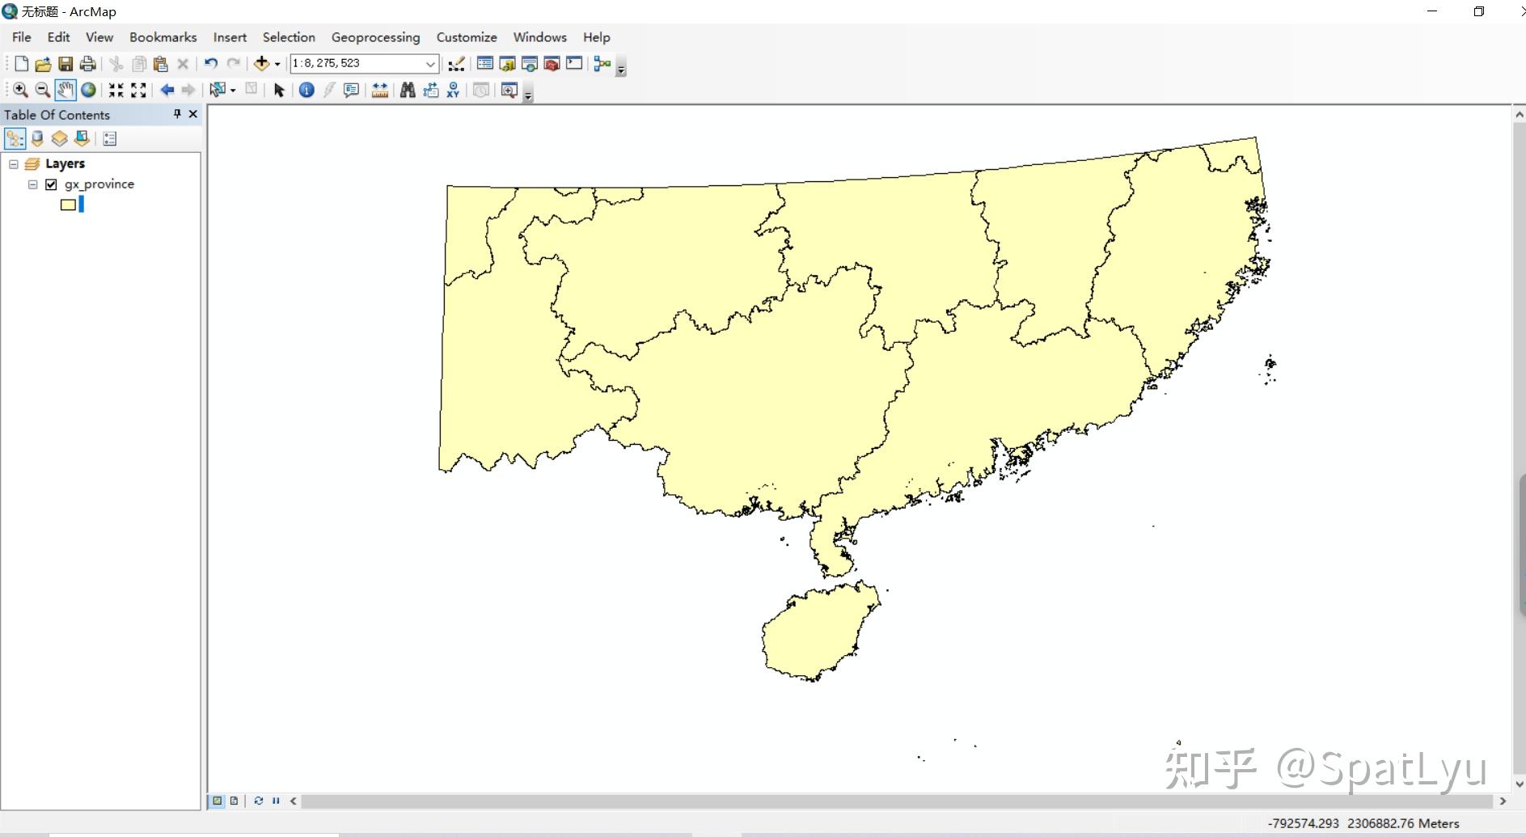
Task: Undo the last action
Action: [x=211, y=64]
